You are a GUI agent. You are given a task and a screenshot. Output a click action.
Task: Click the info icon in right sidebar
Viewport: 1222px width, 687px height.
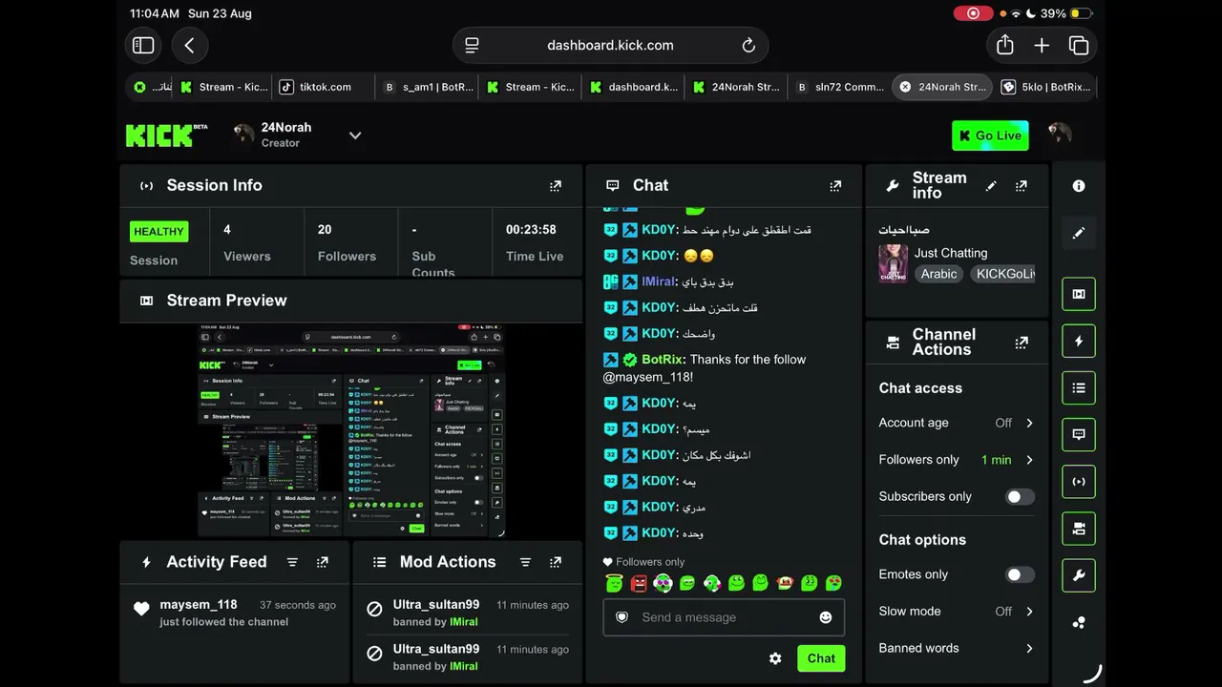click(1079, 186)
